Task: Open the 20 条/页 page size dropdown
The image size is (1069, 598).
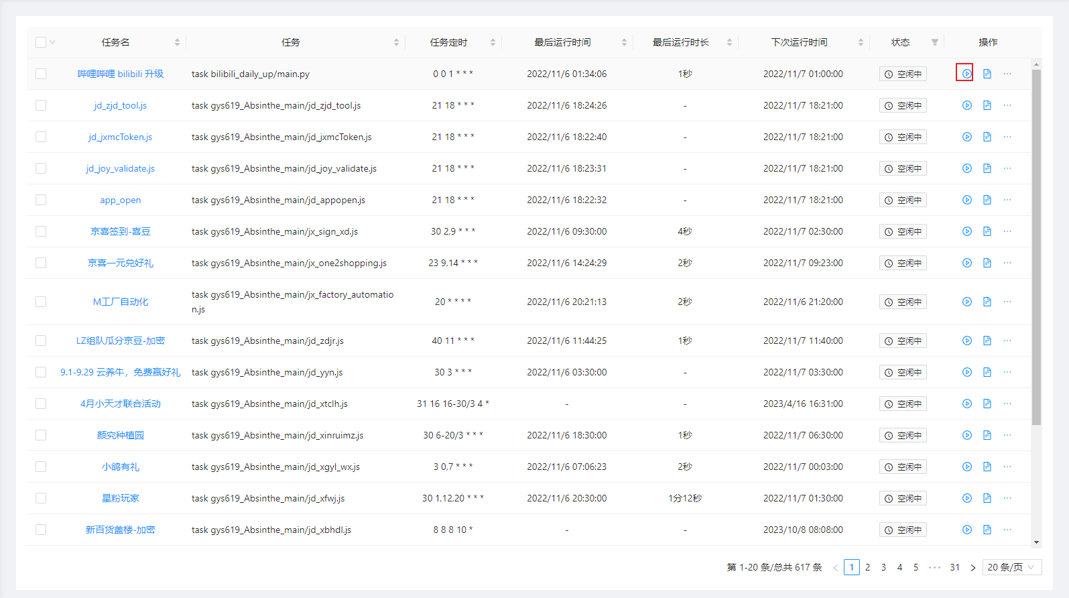Action: pos(1011,567)
